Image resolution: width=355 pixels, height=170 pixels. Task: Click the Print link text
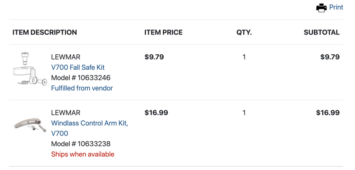pos(336,7)
